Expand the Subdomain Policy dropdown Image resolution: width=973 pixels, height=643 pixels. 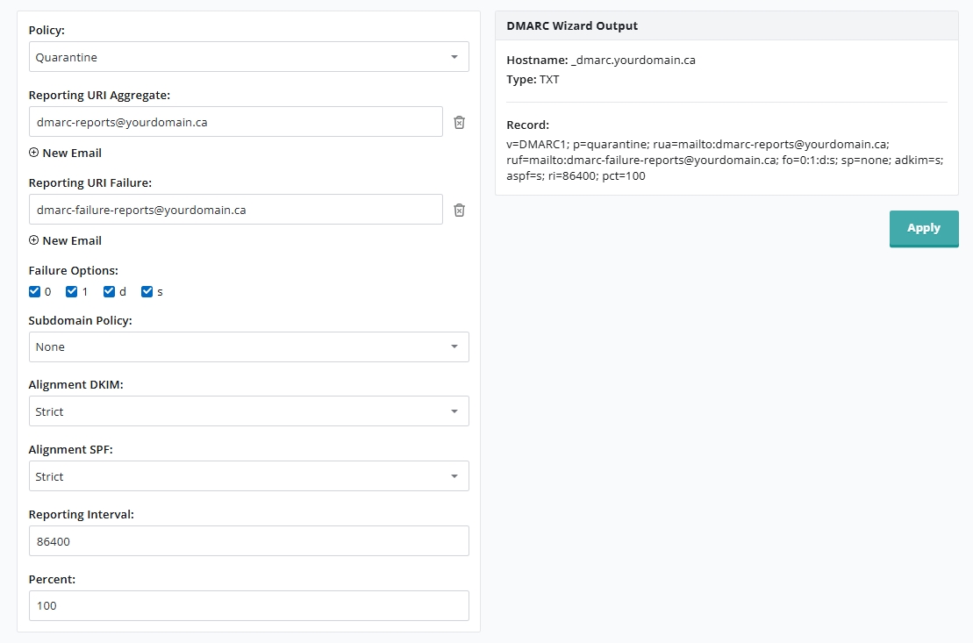coord(248,347)
